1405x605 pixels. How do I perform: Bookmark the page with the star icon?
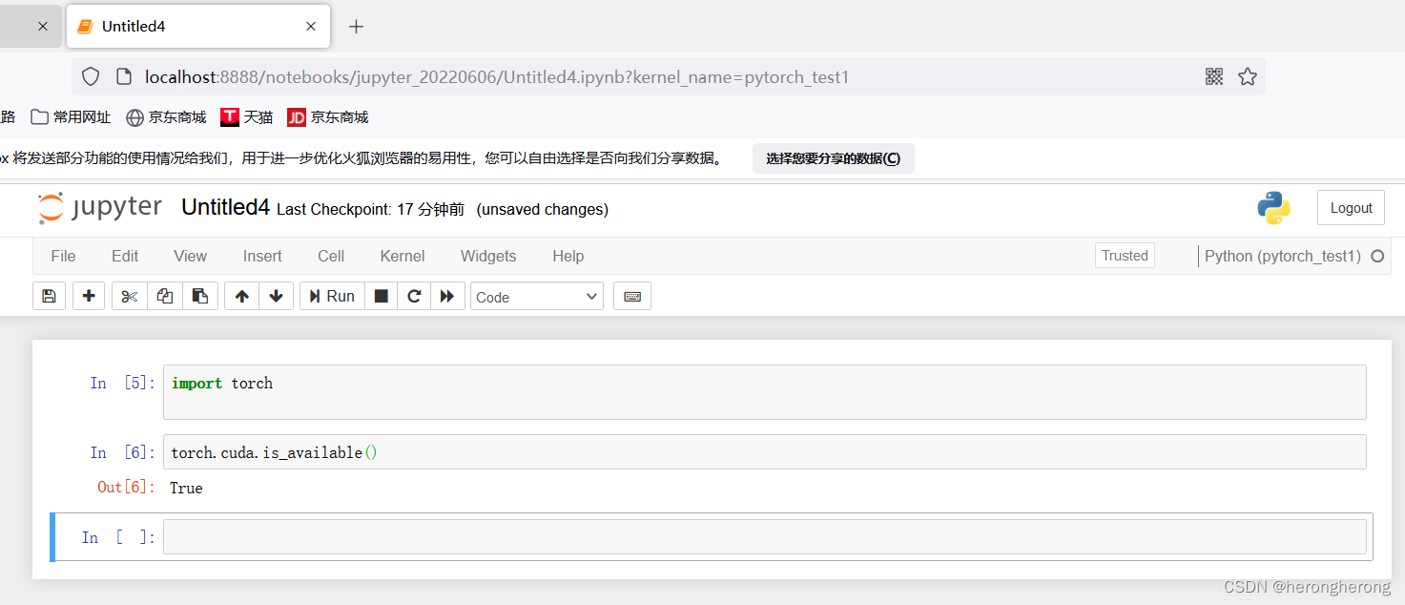pyautogui.click(x=1248, y=76)
